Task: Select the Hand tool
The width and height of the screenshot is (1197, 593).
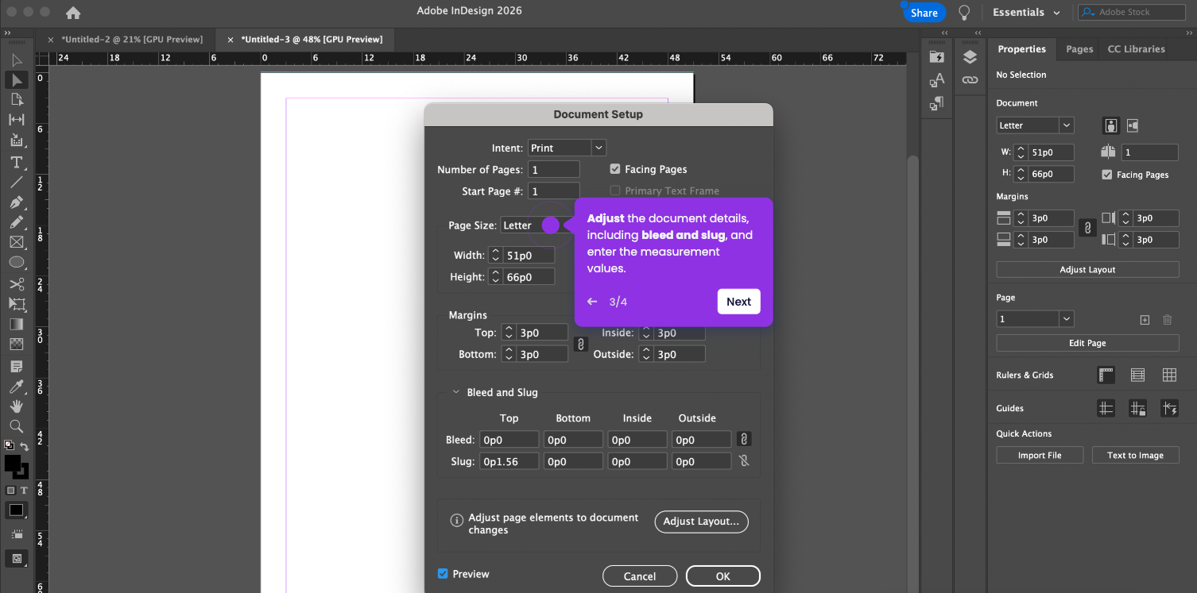Action: pyautogui.click(x=17, y=406)
